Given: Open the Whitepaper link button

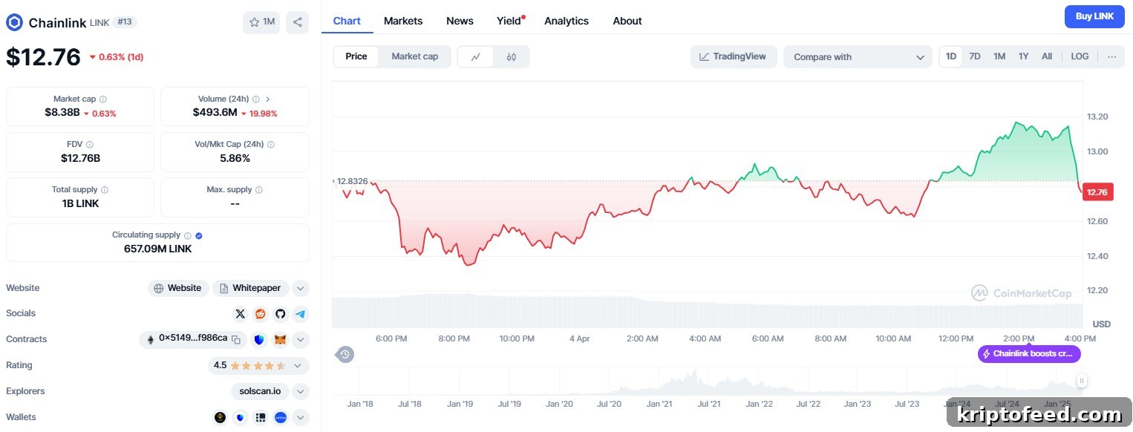Looking at the screenshot, I should tap(250, 288).
